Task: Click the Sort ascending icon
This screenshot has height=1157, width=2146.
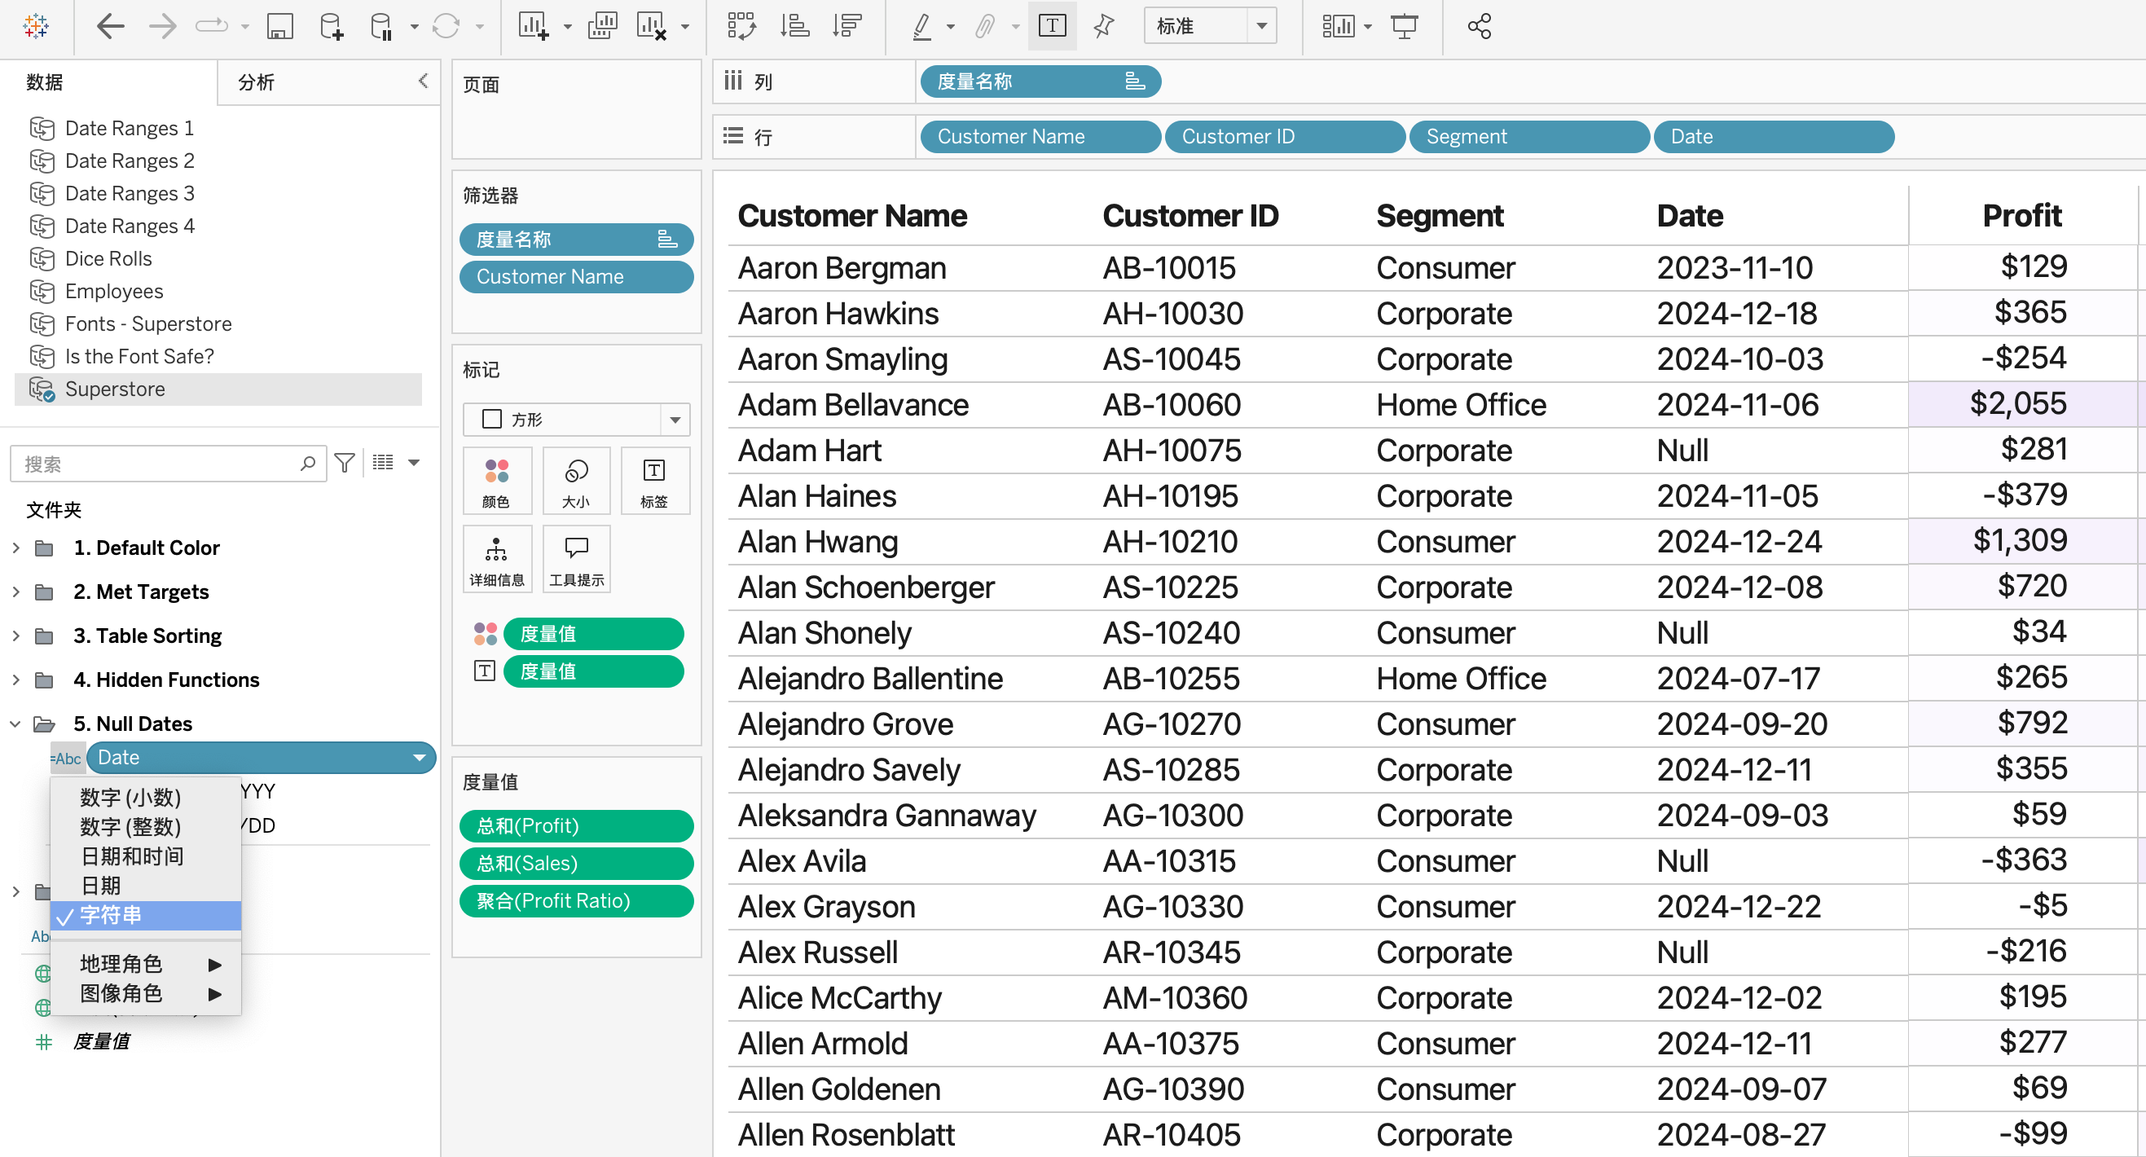Action: (794, 27)
